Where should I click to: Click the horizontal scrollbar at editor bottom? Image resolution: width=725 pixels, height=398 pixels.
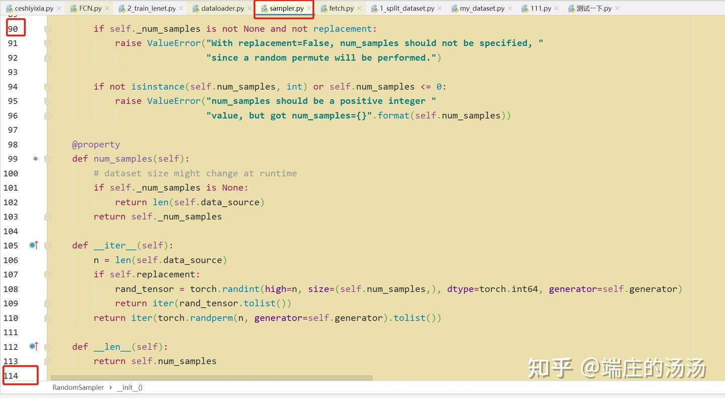click(x=211, y=376)
